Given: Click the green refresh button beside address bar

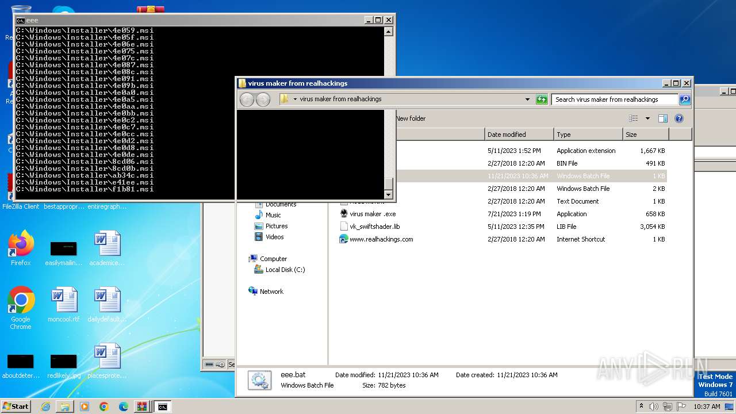Looking at the screenshot, I should 542,99.
